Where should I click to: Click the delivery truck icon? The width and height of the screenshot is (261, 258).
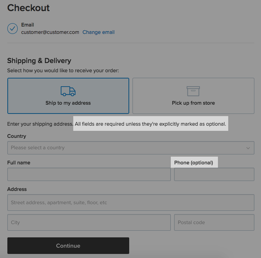(x=68, y=91)
